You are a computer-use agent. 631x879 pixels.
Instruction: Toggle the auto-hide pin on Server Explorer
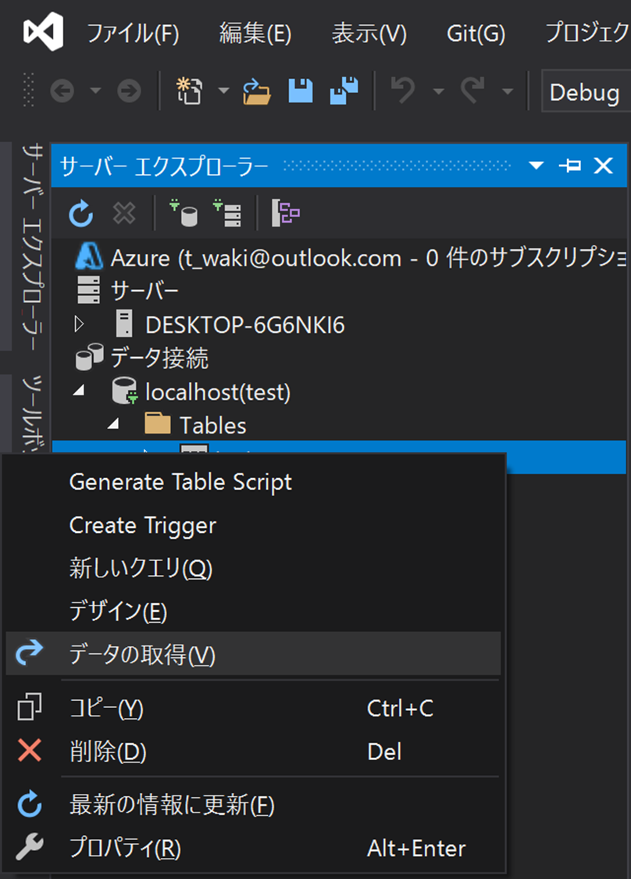click(x=570, y=166)
